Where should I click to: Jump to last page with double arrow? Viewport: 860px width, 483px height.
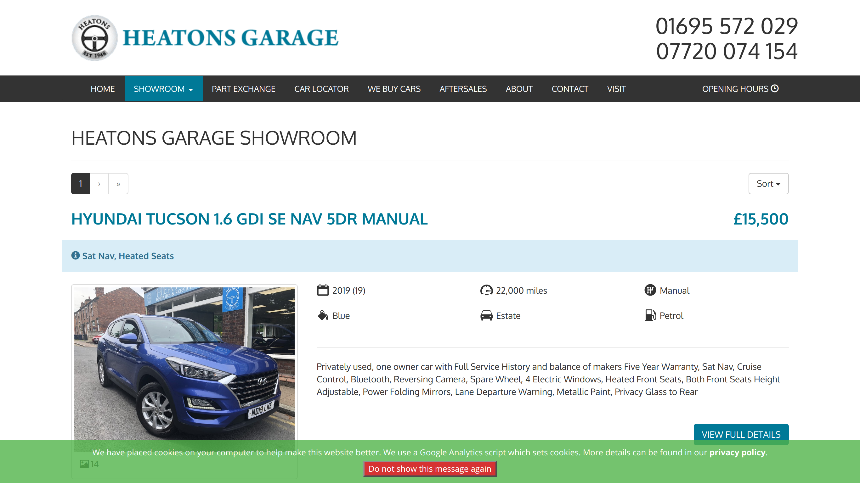point(118,184)
